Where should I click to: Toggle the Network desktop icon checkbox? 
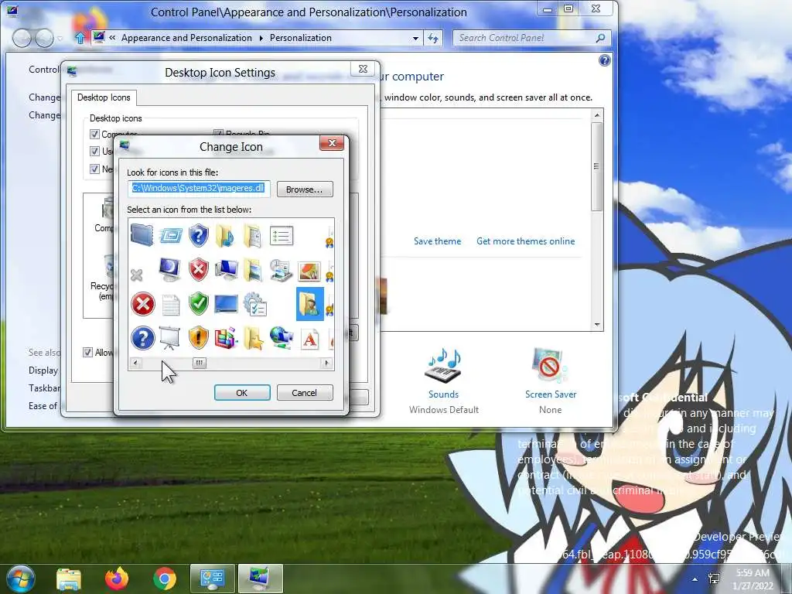pos(94,169)
